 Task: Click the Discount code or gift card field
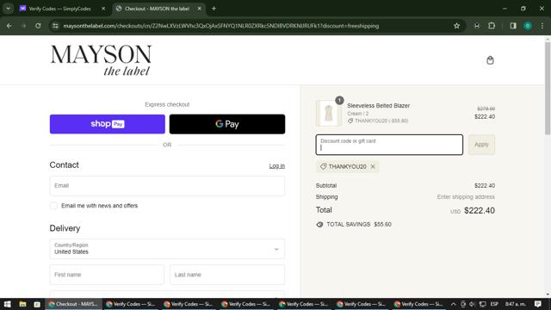tap(389, 145)
